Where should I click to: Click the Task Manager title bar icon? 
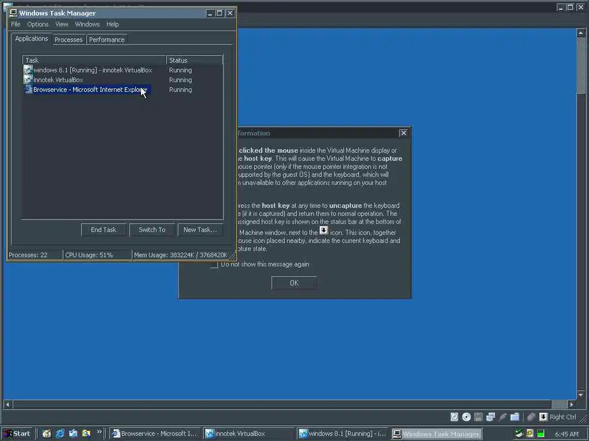[13, 13]
